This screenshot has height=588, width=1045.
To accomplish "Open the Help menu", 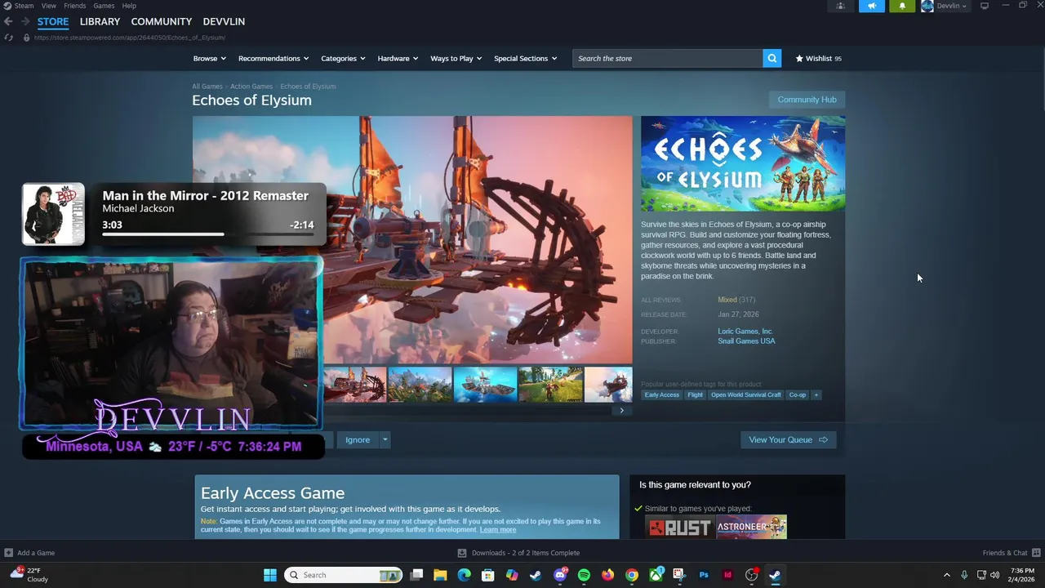I will (x=129, y=6).
